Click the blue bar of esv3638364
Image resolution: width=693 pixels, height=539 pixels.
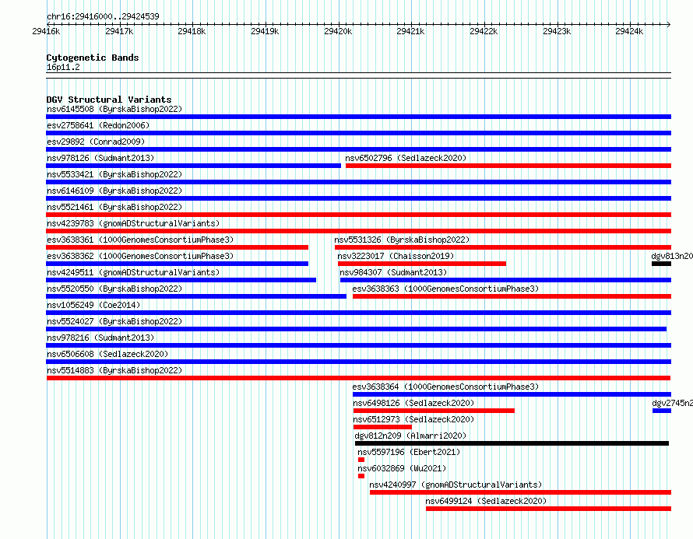[x=512, y=394]
